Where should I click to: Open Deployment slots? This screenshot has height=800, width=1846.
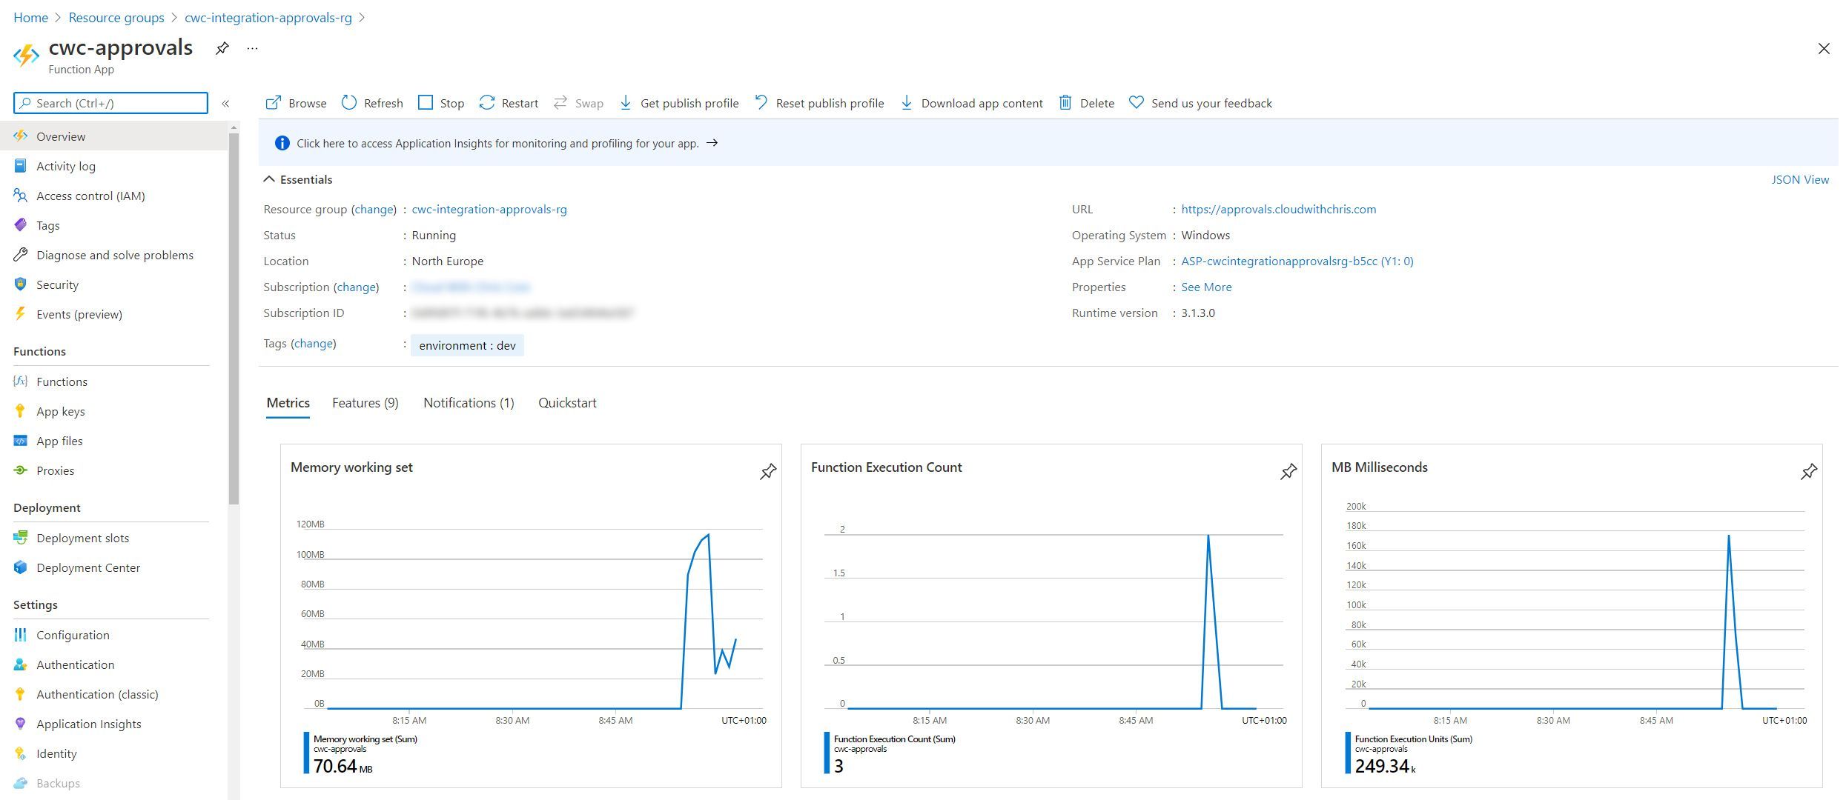point(113,538)
